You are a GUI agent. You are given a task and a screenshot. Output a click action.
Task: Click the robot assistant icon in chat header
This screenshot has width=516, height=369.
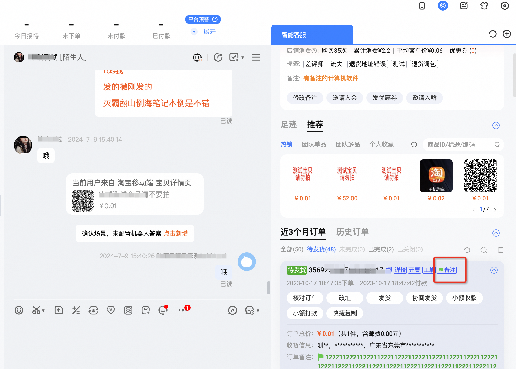pos(197,57)
